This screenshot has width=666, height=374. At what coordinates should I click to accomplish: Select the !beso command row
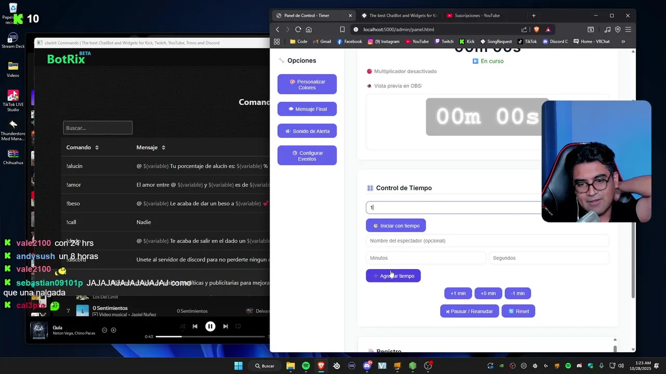[165, 204]
